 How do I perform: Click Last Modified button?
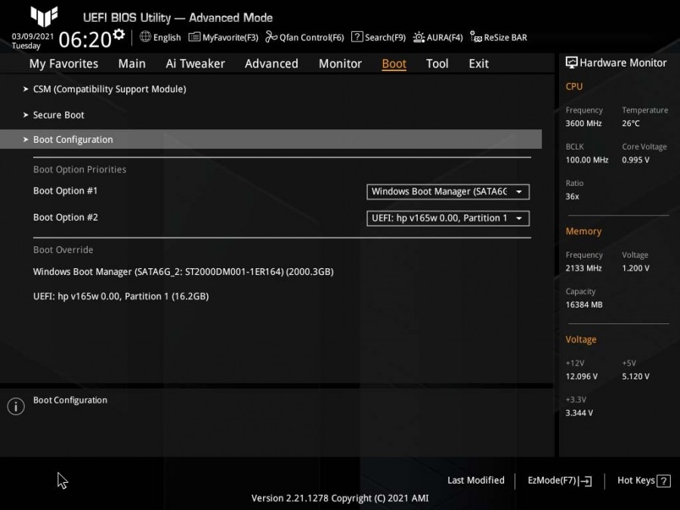click(476, 481)
